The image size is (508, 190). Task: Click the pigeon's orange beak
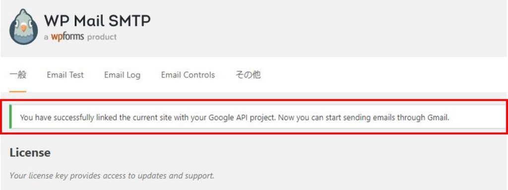point(24,28)
